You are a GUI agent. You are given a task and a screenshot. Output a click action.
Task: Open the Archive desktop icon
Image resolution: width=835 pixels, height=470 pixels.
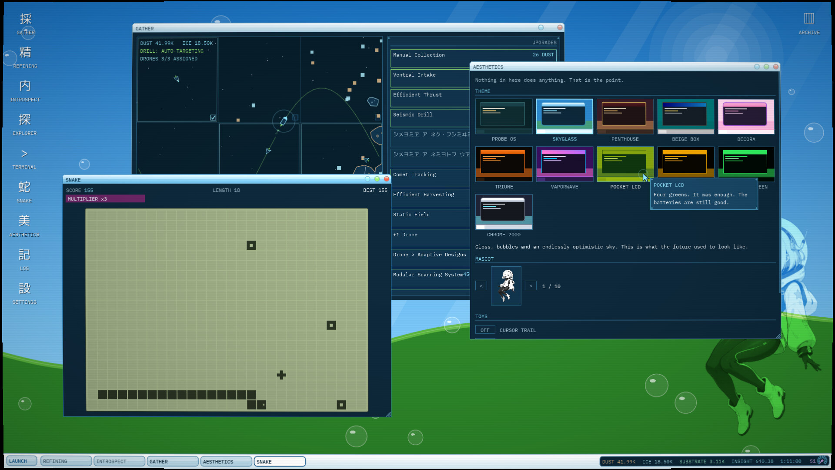[809, 24]
